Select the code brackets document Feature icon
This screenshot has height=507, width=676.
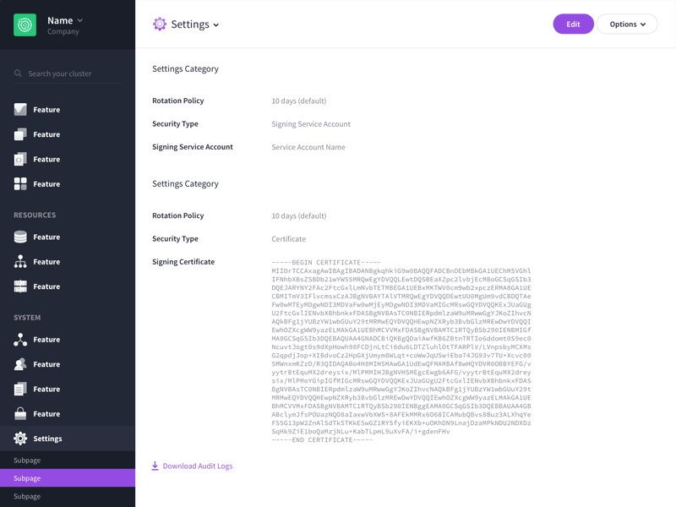[x=20, y=159]
